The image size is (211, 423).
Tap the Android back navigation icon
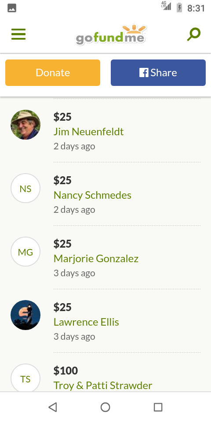click(53, 407)
